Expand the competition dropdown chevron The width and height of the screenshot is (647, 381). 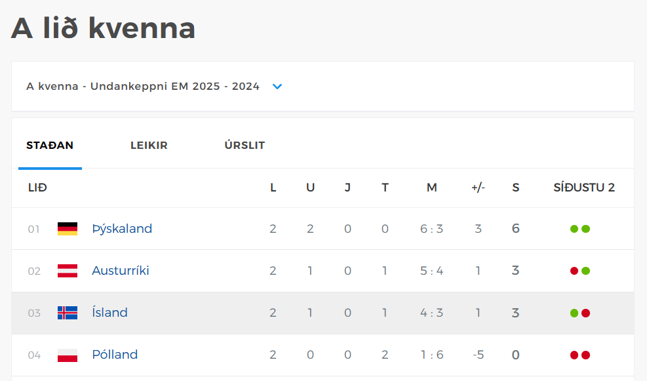(x=277, y=87)
